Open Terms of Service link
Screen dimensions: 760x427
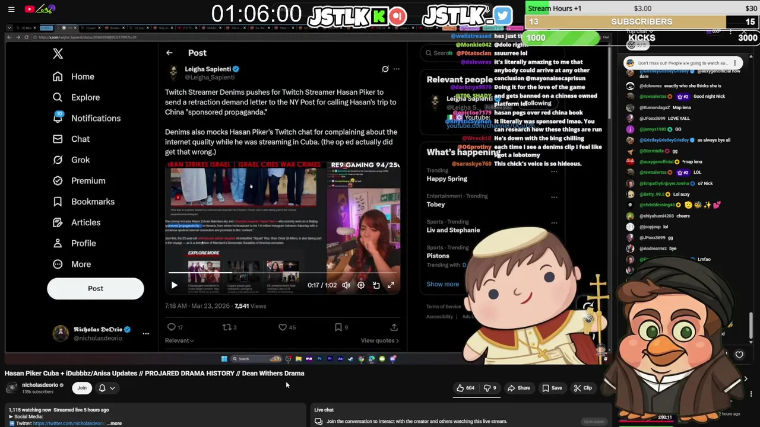tap(444, 307)
